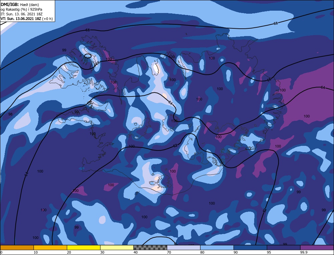Viewport: 334px width, 255px height.
Task: Click the 'DMI/IGB: Hæð (dam)' title text
Action: (x=20, y=4)
